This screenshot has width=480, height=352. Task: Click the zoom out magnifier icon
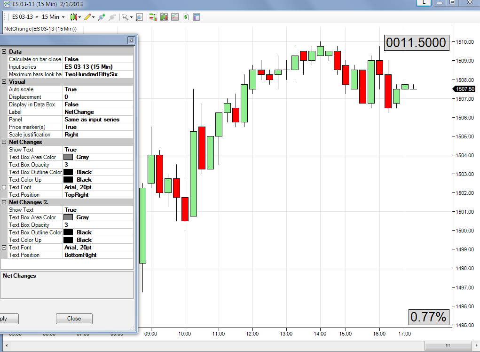tap(112, 17)
